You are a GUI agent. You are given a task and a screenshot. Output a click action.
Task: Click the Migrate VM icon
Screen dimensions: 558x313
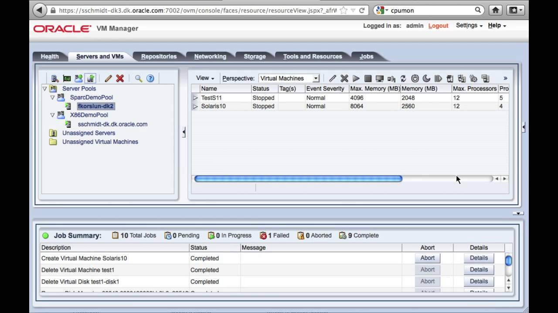coord(450,78)
